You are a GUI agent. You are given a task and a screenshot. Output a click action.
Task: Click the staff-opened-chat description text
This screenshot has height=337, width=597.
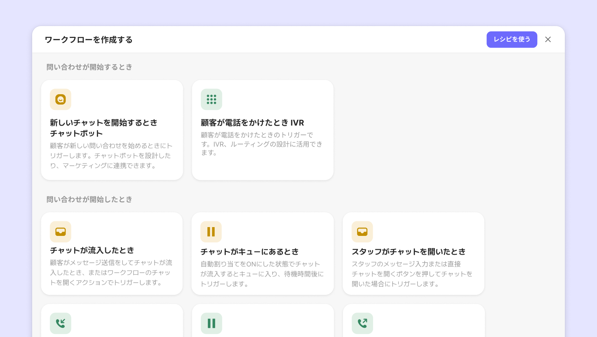pyautogui.click(x=412, y=274)
